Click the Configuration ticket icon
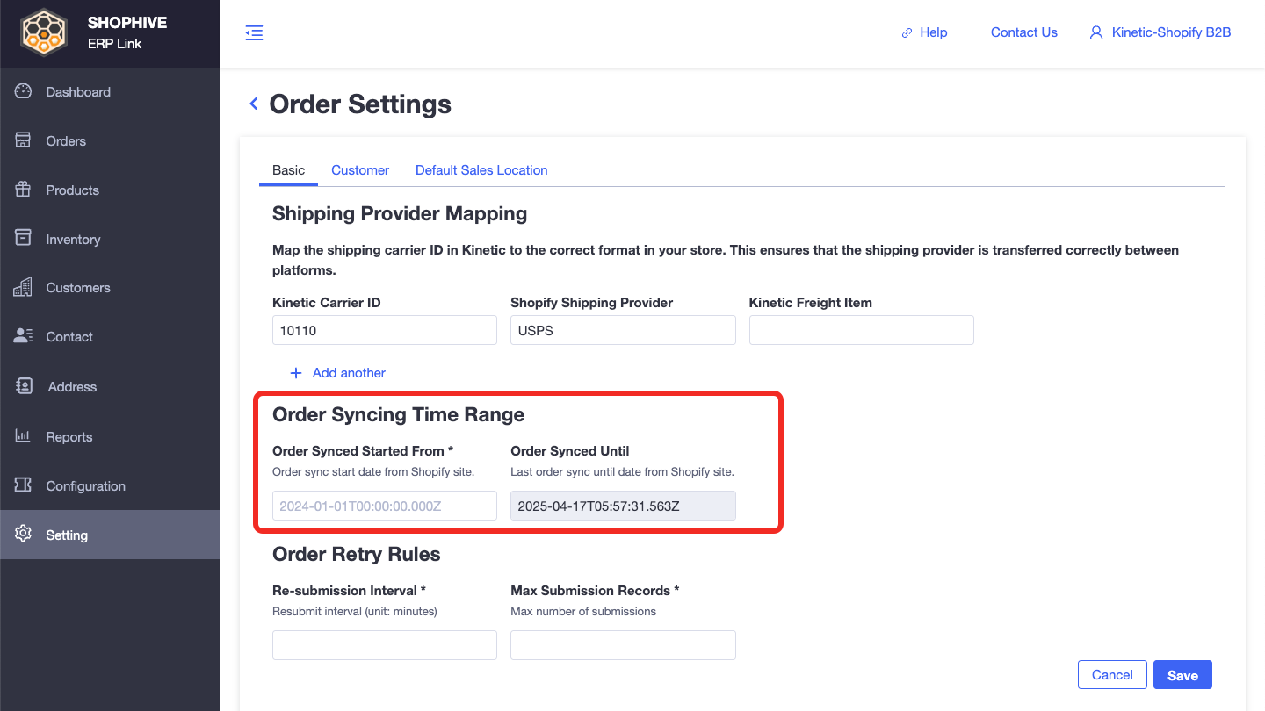Viewport: 1265px width, 711px height. pyautogui.click(x=24, y=485)
